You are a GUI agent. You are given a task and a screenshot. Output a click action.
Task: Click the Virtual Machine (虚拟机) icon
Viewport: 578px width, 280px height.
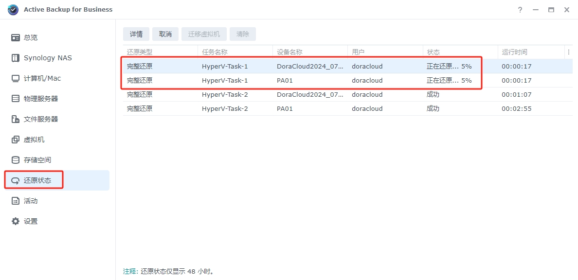(x=16, y=140)
